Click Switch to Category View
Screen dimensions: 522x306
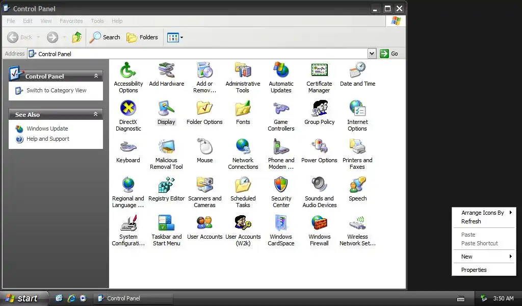(x=56, y=90)
